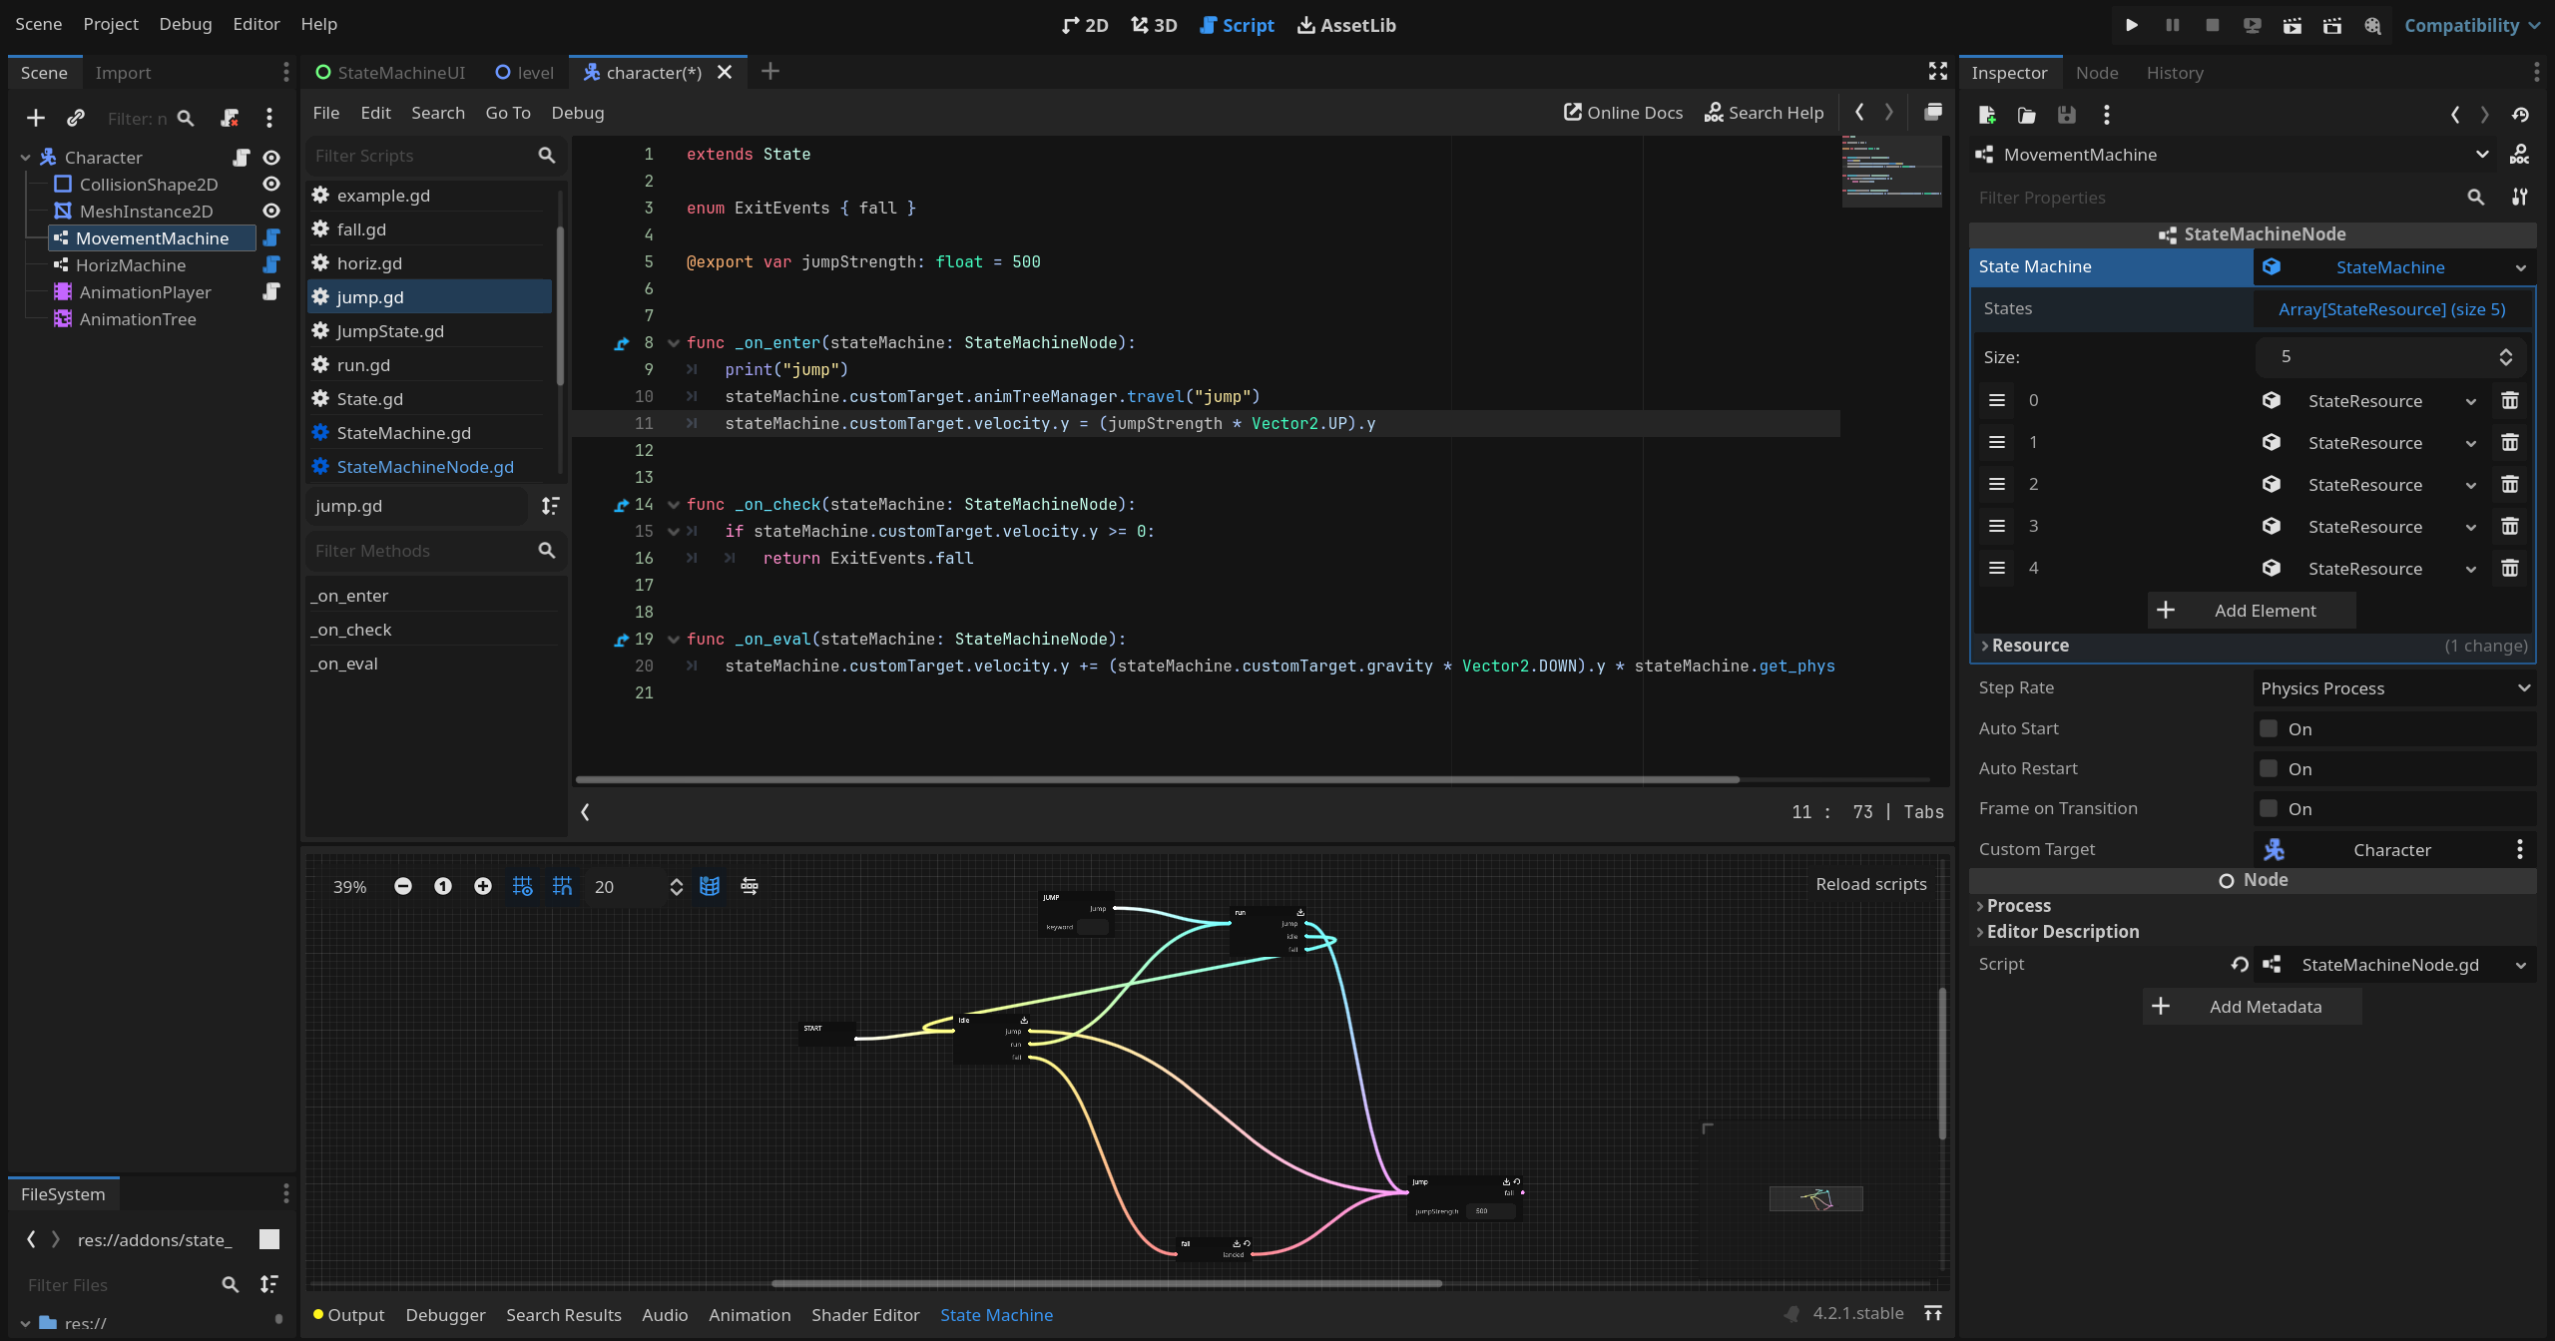2555x1341 pixels.
Task: Click the instance child scene link icon
Action: 76,118
